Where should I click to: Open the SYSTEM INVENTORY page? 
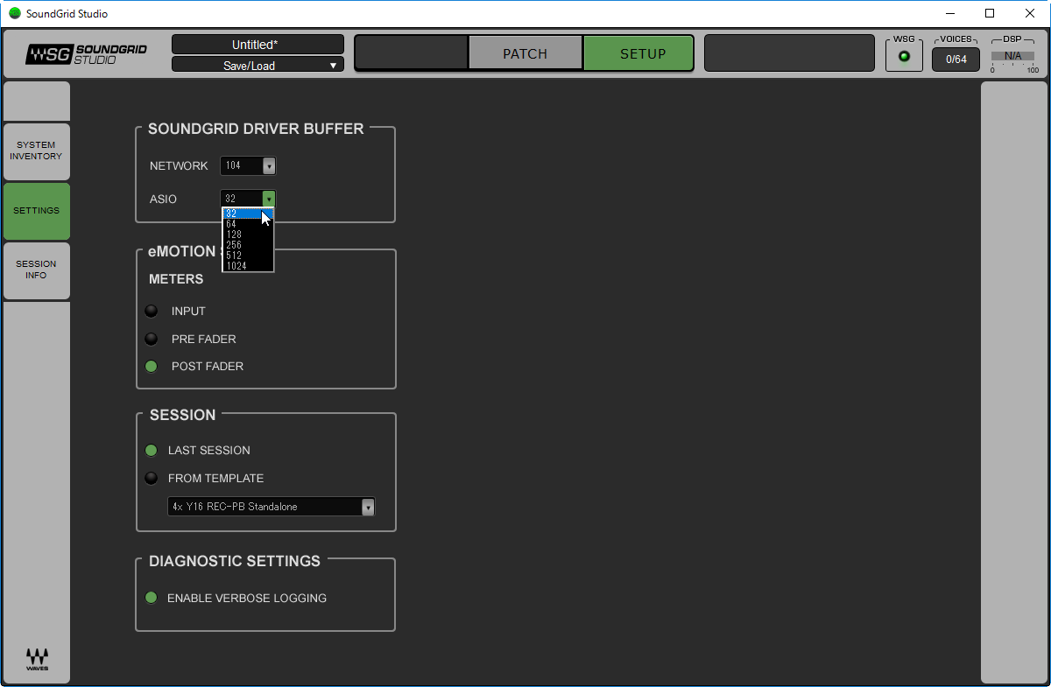coord(36,151)
